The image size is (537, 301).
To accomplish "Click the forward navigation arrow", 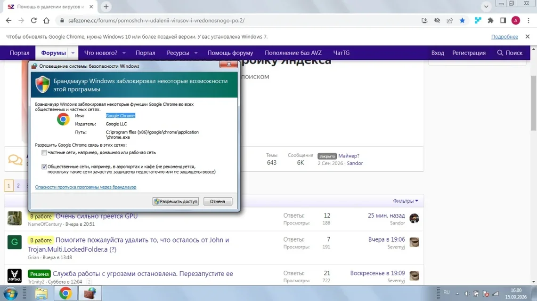I will point(21,21).
